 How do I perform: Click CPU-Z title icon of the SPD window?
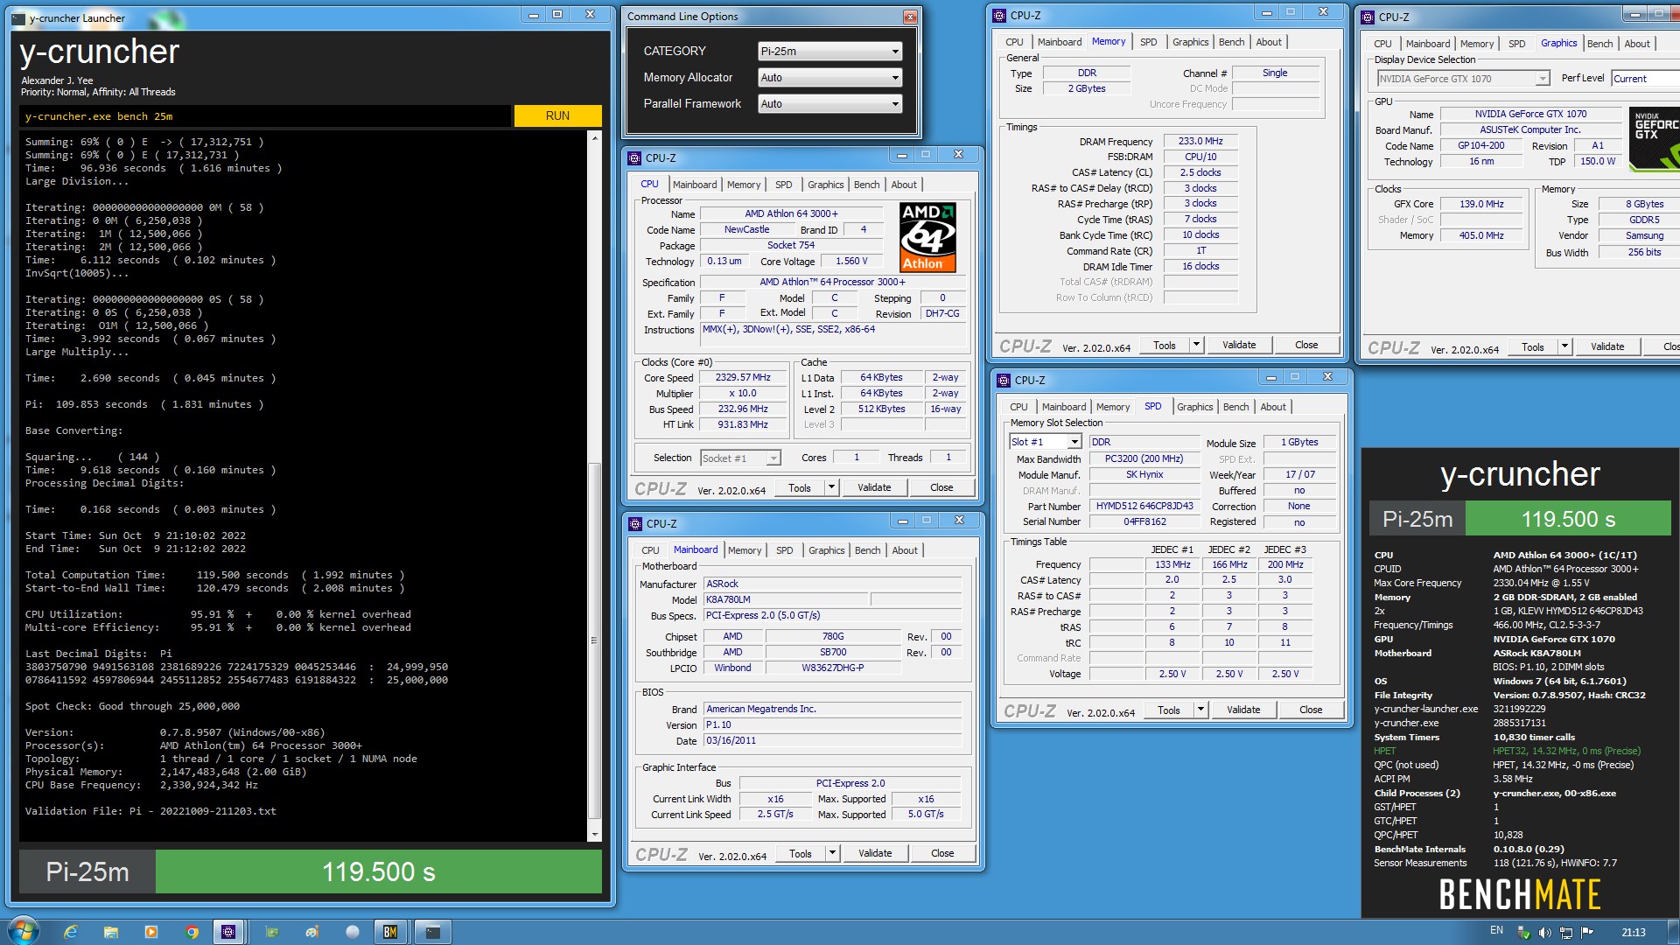pyautogui.click(x=1004, y=381)
